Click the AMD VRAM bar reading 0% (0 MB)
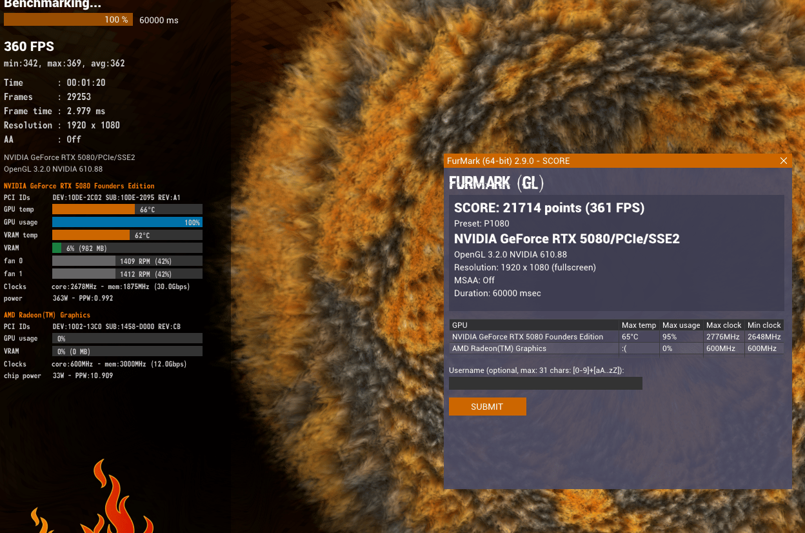Image resolution: width=805 pixels, height=533 pixels. tap(127, 351)
